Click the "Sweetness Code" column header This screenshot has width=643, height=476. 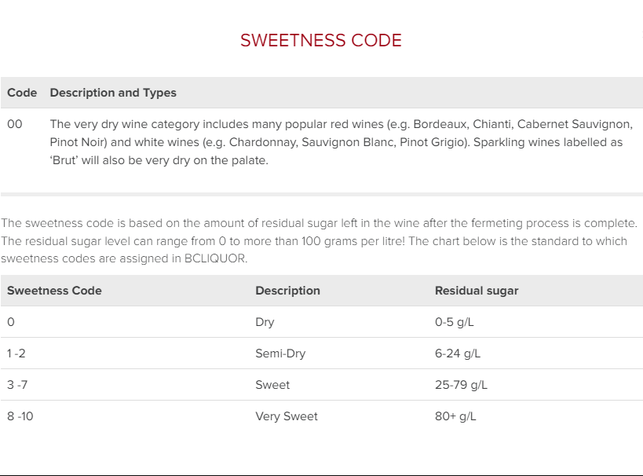pyautogui.click(x=54, y=291)
